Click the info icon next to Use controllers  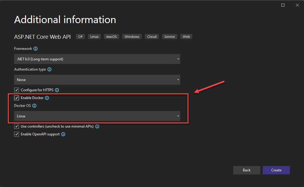pos(97,126)
